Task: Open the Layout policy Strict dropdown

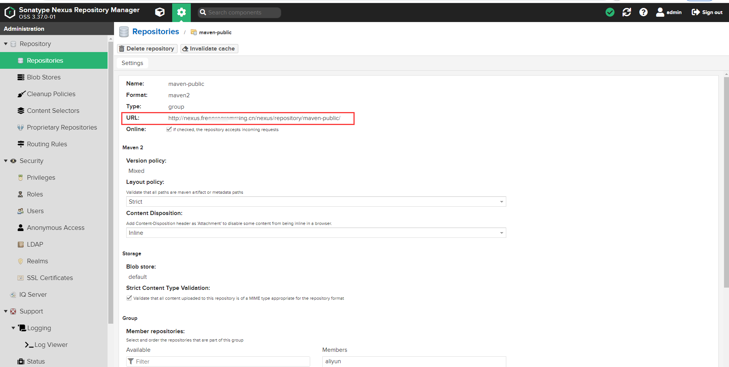Action: point(316,202)
